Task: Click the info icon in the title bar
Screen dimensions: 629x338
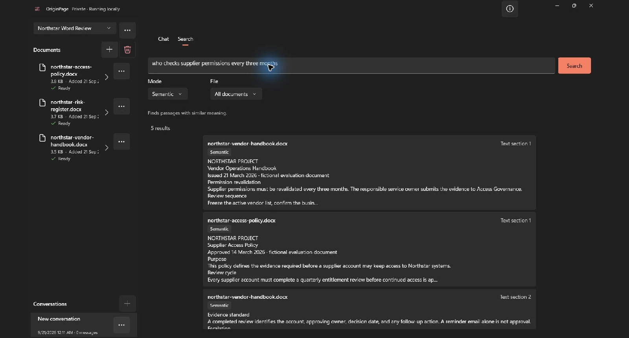Action: pyautogui.click(x=509, y=9)
